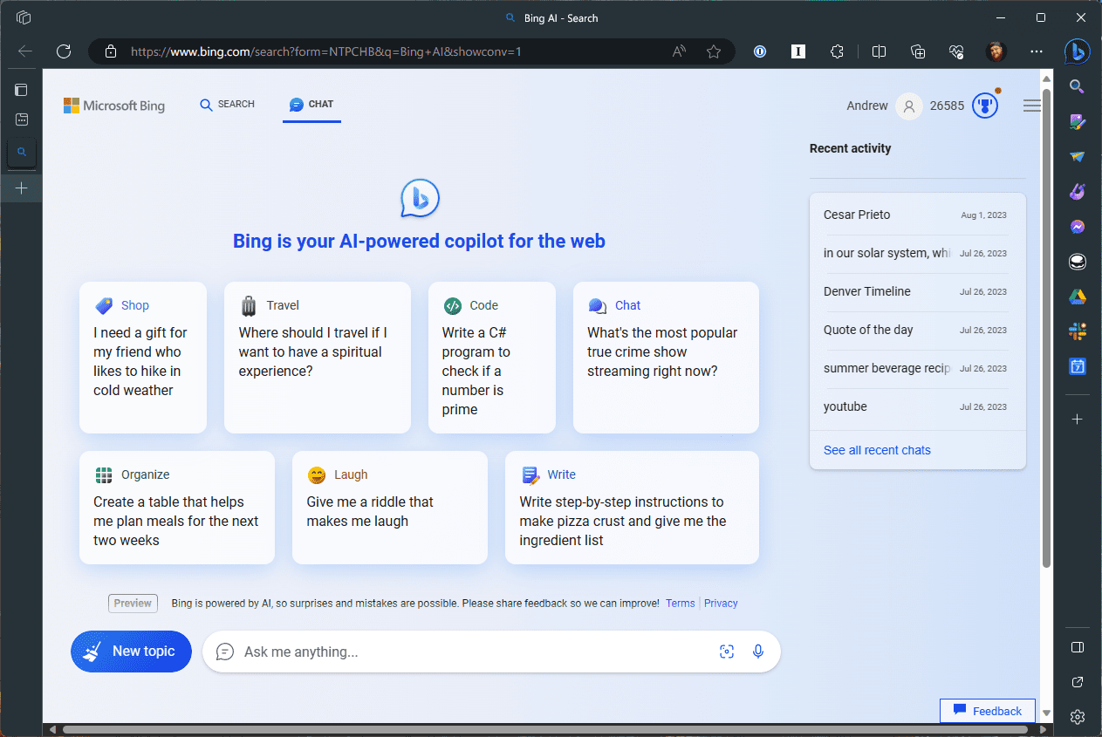Open recent chat about solar system

[915, 253]
